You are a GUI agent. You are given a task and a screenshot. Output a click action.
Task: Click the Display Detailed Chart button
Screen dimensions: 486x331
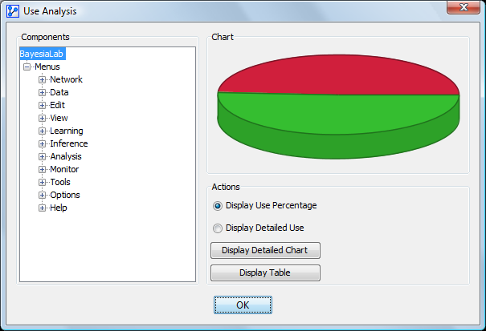(265, 250)
